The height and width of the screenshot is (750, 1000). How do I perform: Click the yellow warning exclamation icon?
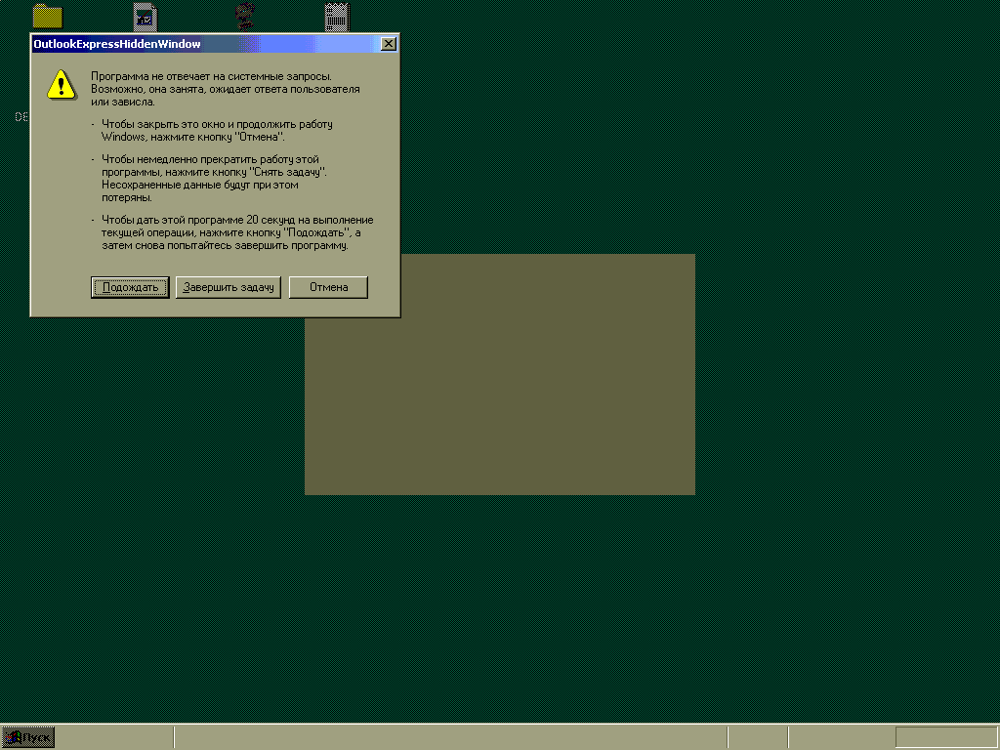(x=62, y=85)
